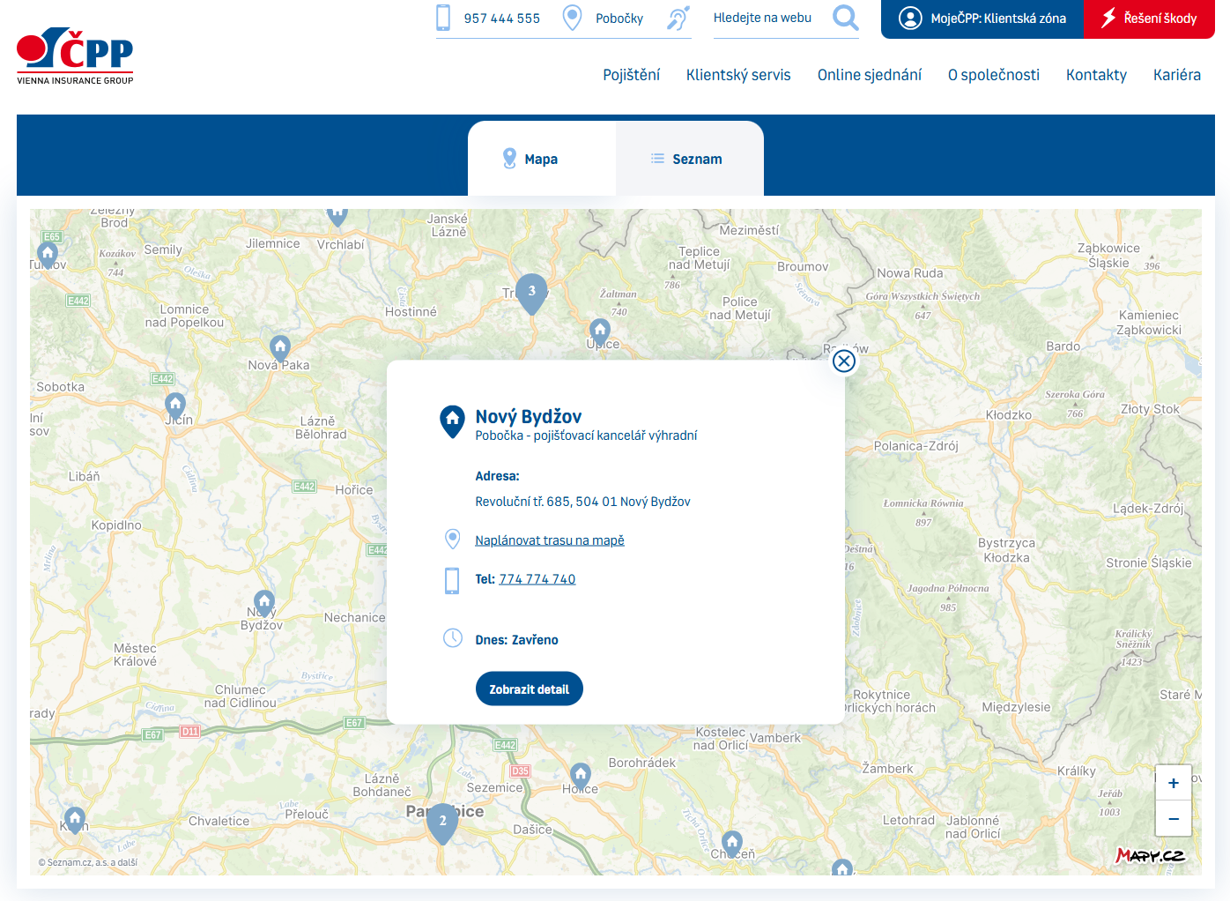Click the phone icon beside 957 444 555
1230x901 pixels.
click(443, 18)
